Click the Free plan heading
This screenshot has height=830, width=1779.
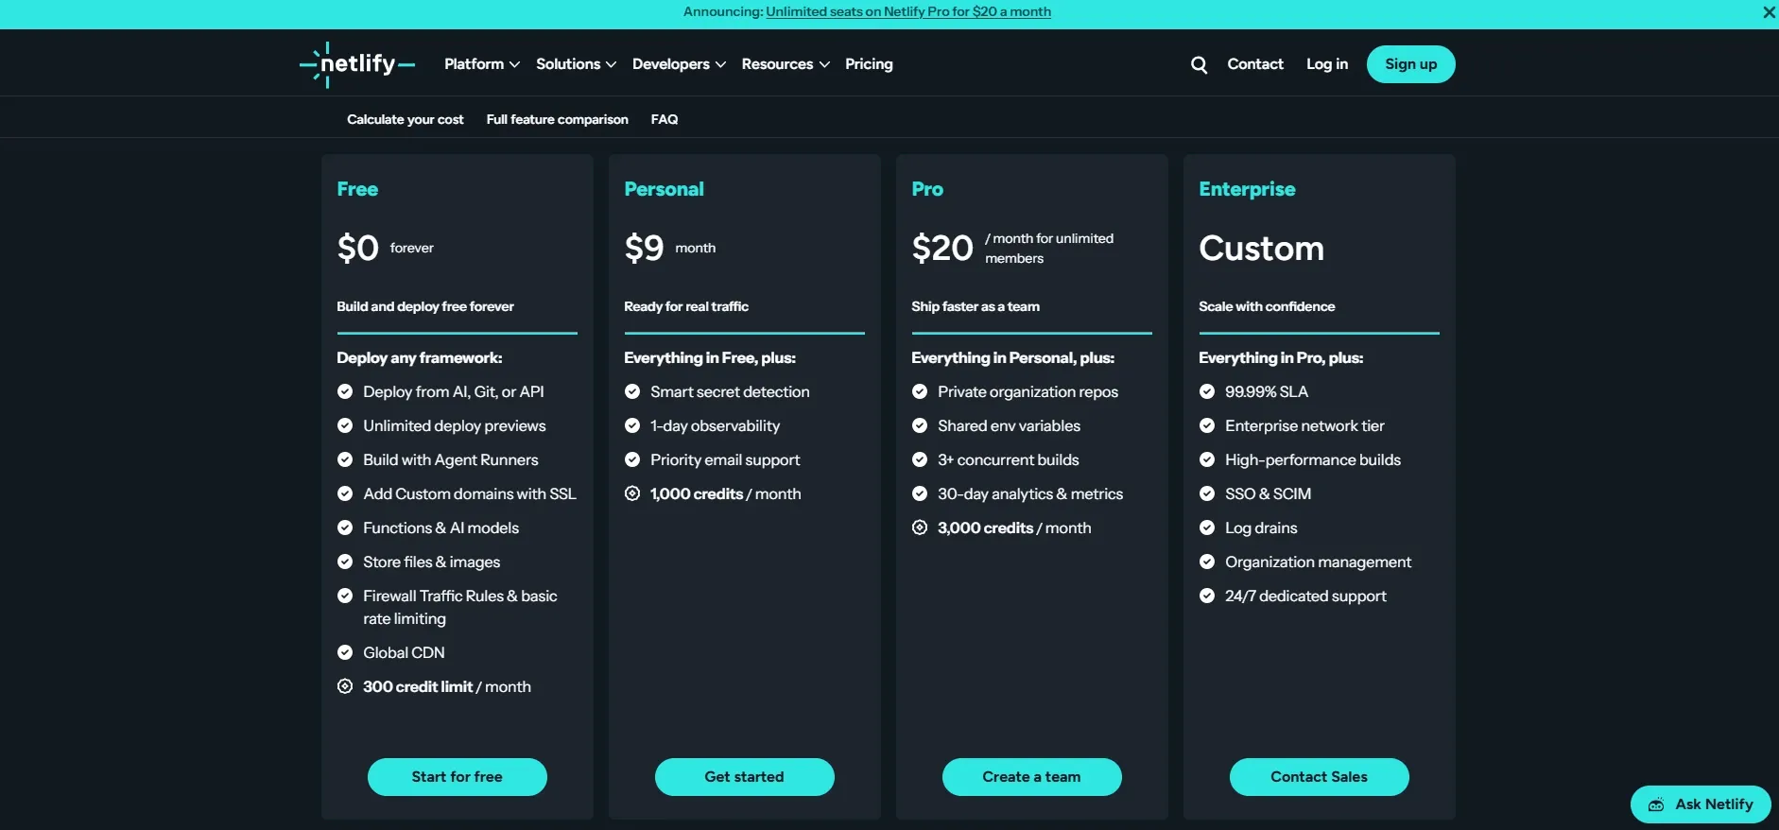coord(357,189)
